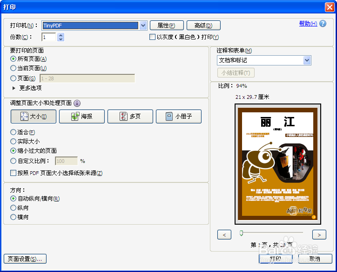337x272 pixels.
Task: Expand 更多选项 disclosure triangle
Action: 14,88
